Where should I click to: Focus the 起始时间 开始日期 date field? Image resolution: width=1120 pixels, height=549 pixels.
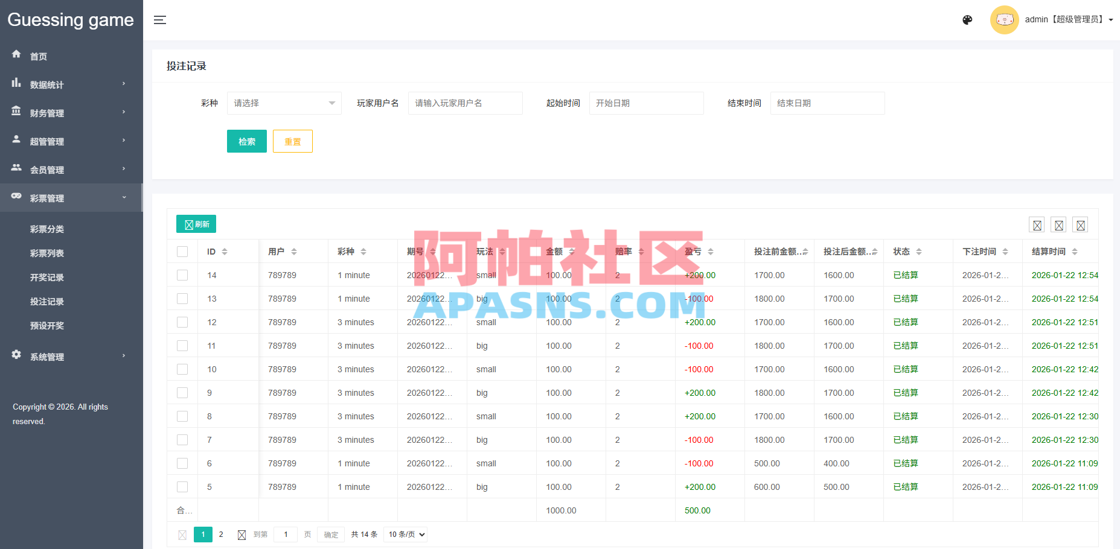647,103
